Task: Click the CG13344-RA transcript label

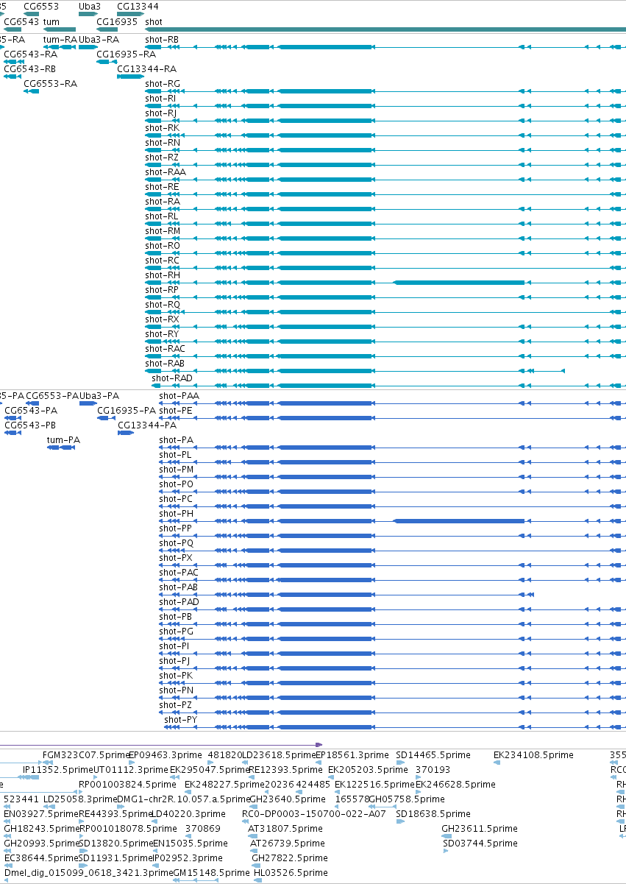Action: (x=147, y=68)
